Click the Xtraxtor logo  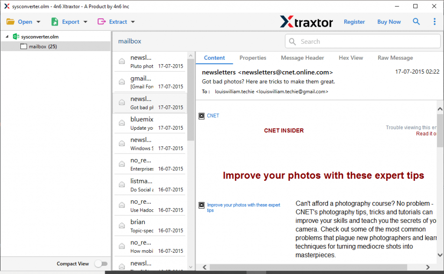point(307,21)
